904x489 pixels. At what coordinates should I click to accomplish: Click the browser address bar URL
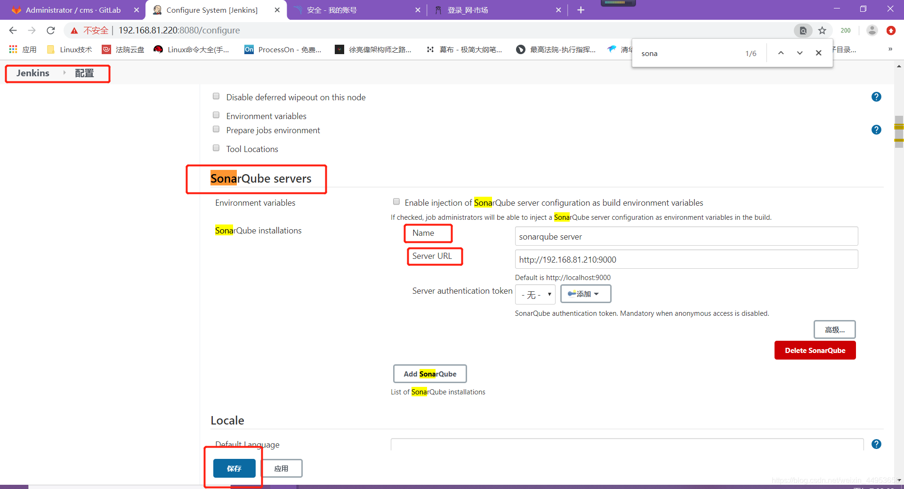pos(179,31)
